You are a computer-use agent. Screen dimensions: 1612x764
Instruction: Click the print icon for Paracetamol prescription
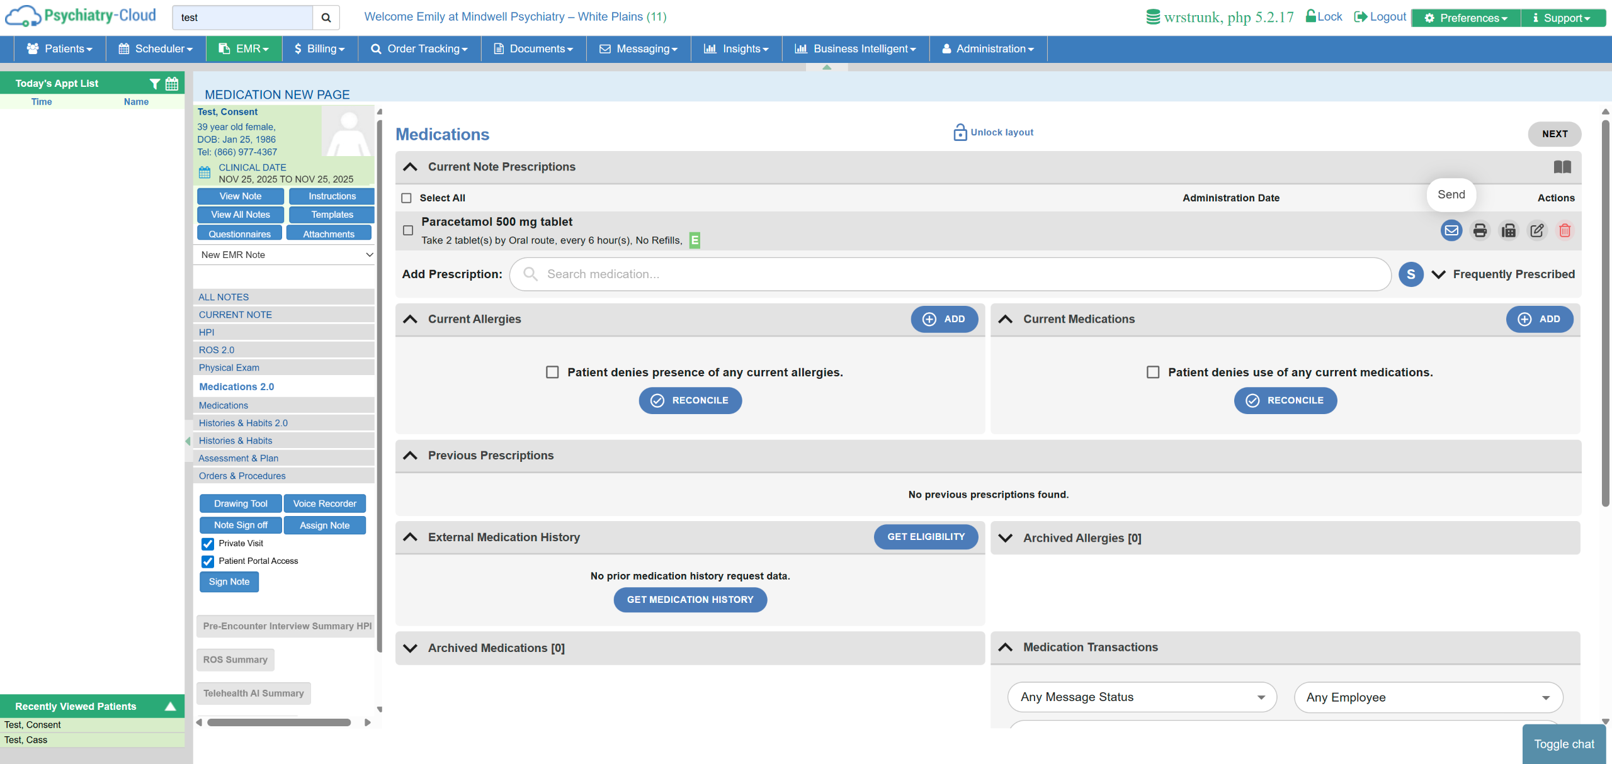(1480, 230)
